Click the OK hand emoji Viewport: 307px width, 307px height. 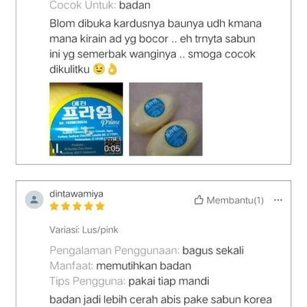112,69
